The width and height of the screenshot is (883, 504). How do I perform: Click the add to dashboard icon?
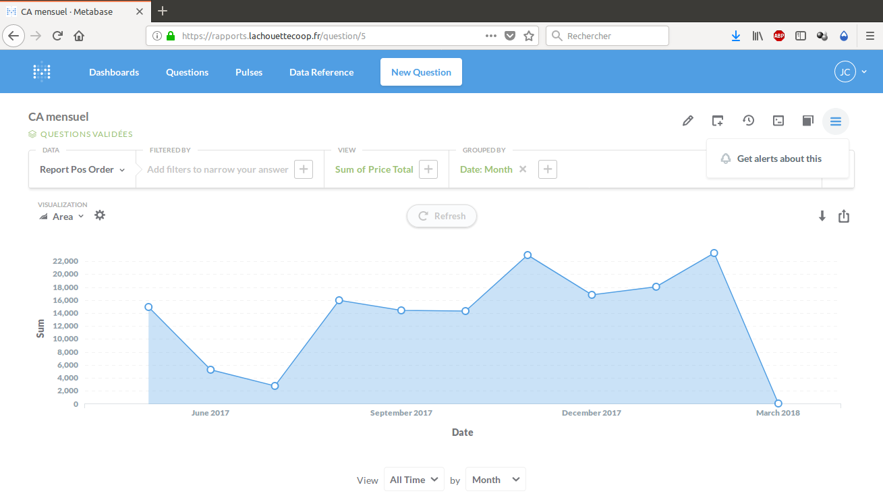click(x=718, y=121)
